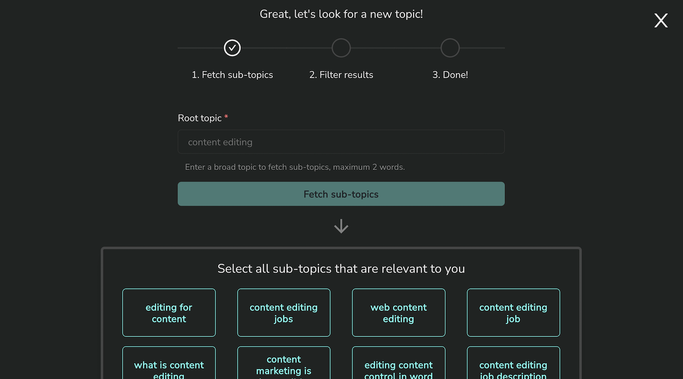The height and width of the screenshot is (379, 683).
Task: Click the "Select all sub-topics" heading text
Action: (341, 269)
